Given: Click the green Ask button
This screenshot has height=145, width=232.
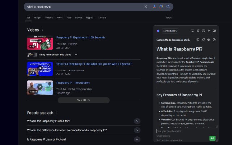Looking at the screenshot, I should click(x=212, y=138).
